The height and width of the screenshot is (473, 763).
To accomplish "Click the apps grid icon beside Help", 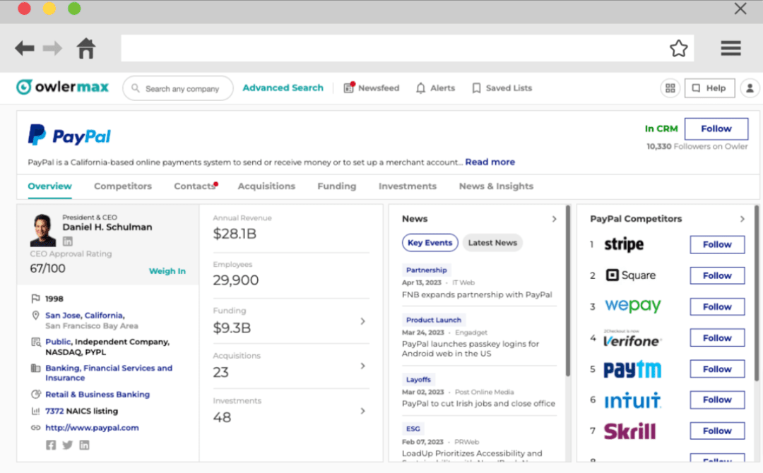I will 670,88.
